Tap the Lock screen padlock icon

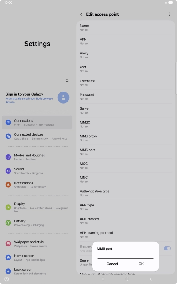(x=8, y=271)
